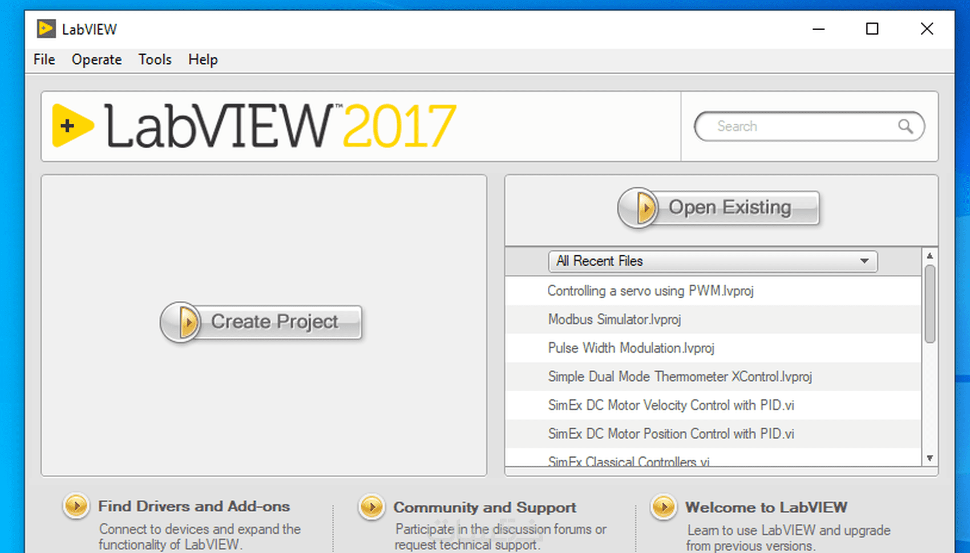Viewport: 970px width, 553px height.
Task: Expand the All Recent Files dropdown
Action: point(713,261)
